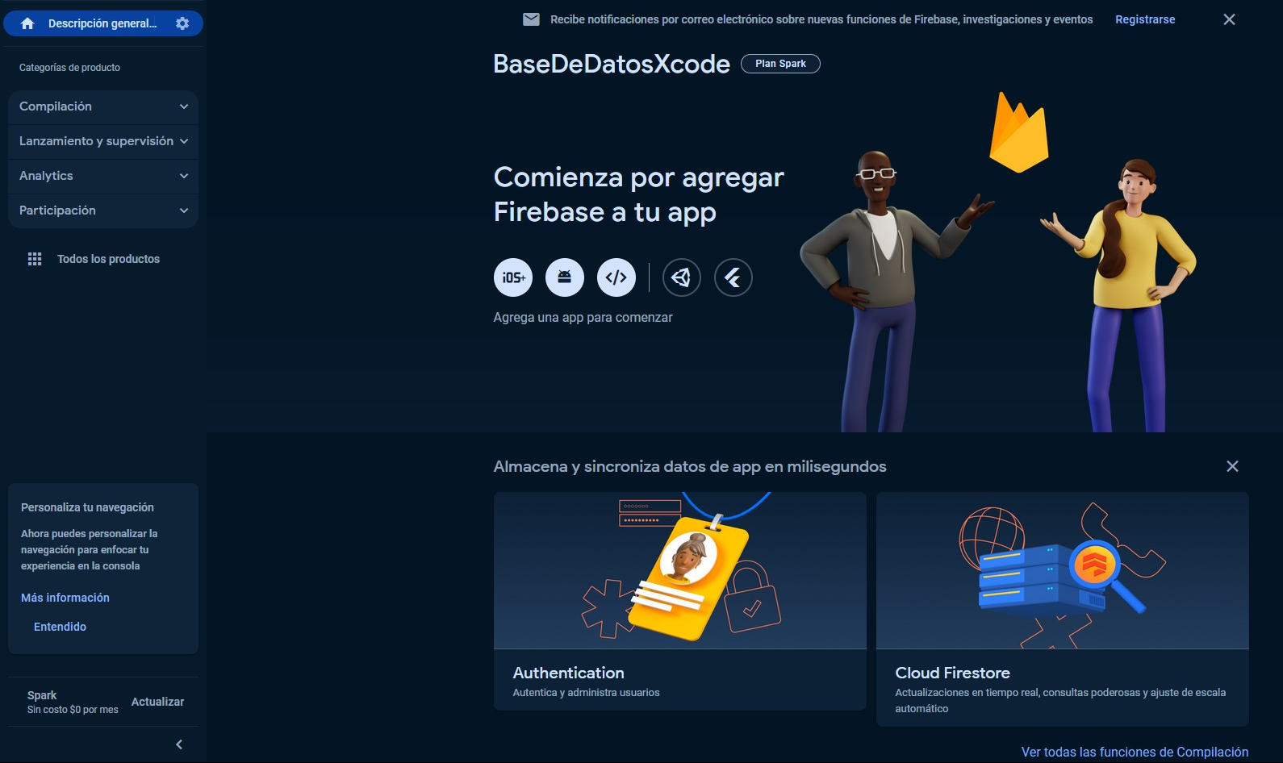Collapse the sidebar navigation panel
1283x763 pixels.
[179, 744]
